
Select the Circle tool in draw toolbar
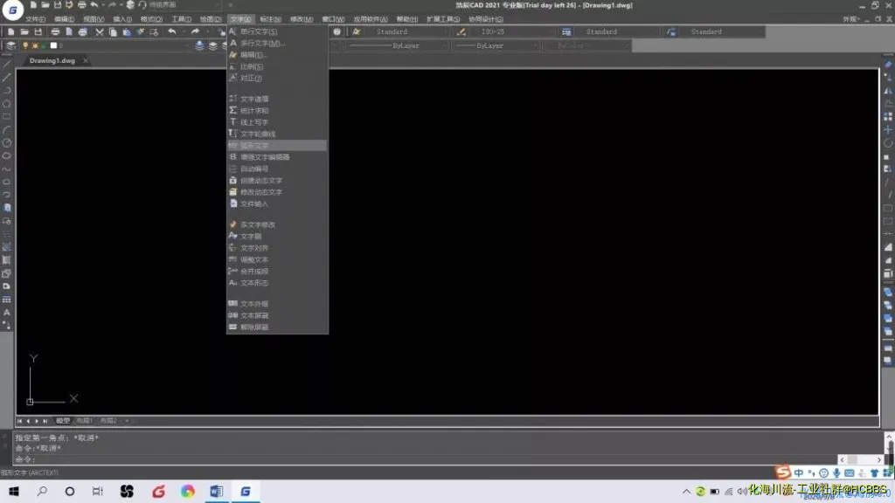(7, 143)
